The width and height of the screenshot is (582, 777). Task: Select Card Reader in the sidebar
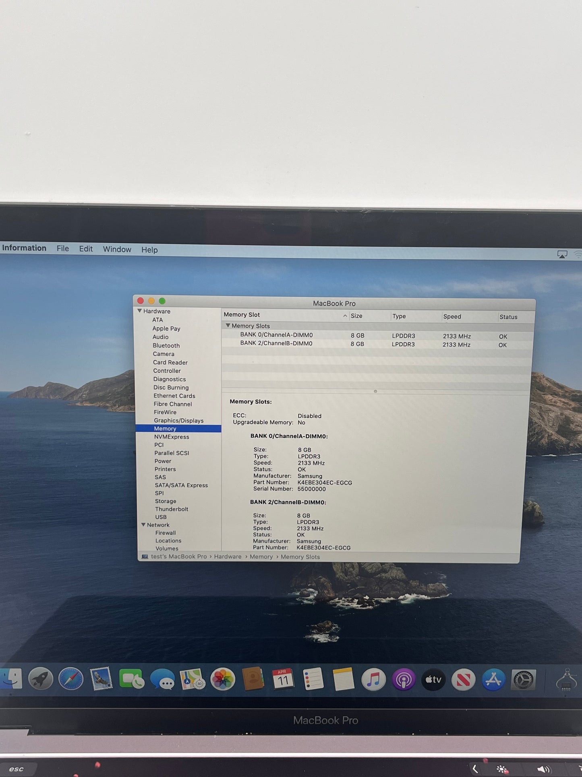click(170, 362)
